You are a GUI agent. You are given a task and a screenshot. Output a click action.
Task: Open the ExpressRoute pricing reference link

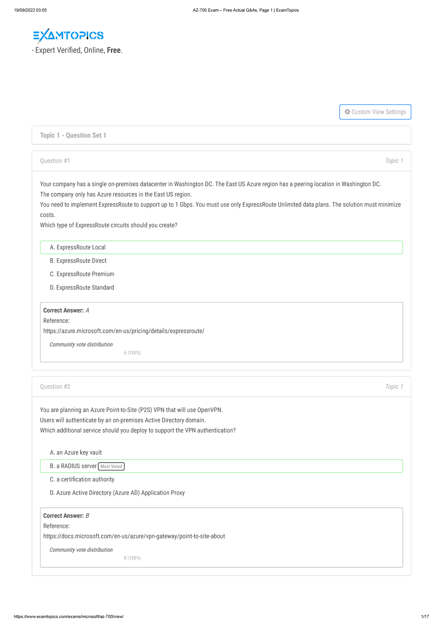point(124,331)
